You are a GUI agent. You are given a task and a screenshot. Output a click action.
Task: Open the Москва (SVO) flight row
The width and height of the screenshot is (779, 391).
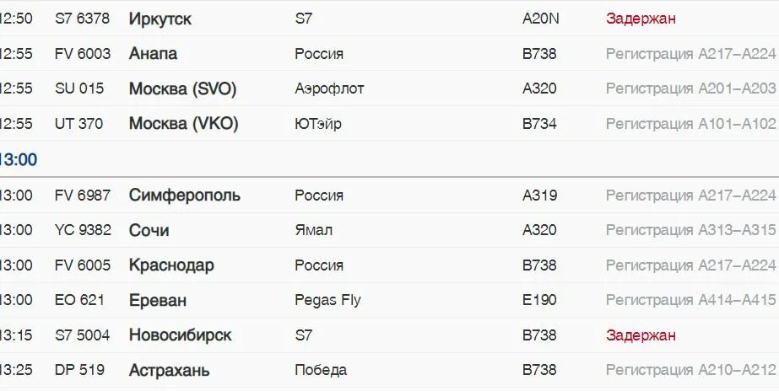[390, 88]
